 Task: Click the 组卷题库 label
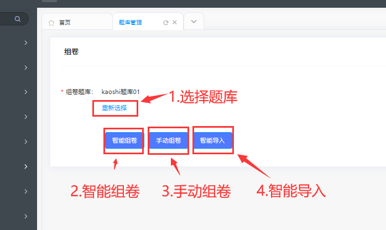click(x=79, y=92)
